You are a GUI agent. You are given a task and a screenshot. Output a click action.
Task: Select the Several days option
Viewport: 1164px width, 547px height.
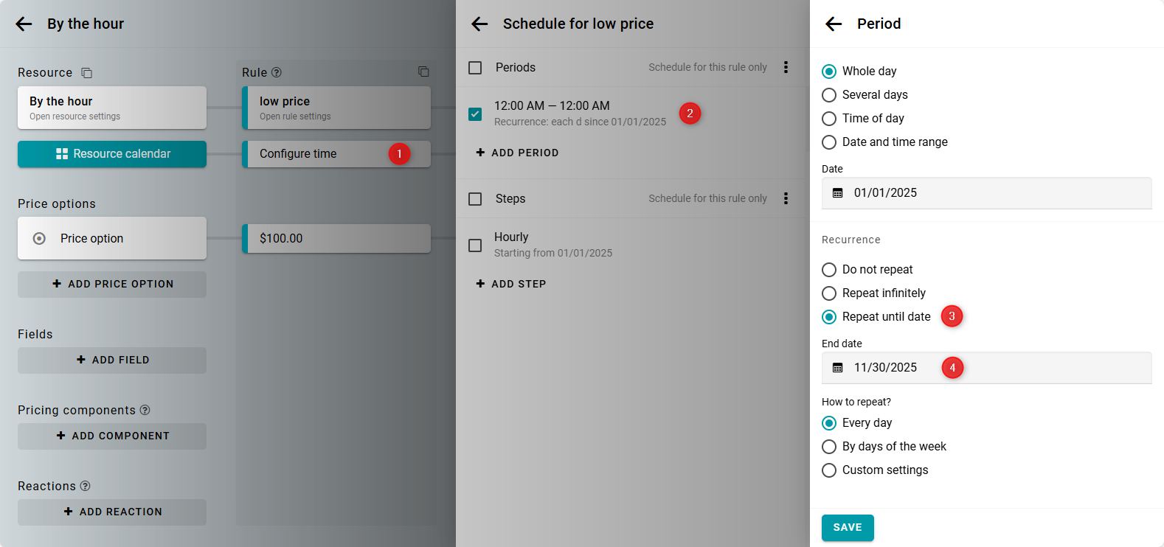click(x=829, y=95)
